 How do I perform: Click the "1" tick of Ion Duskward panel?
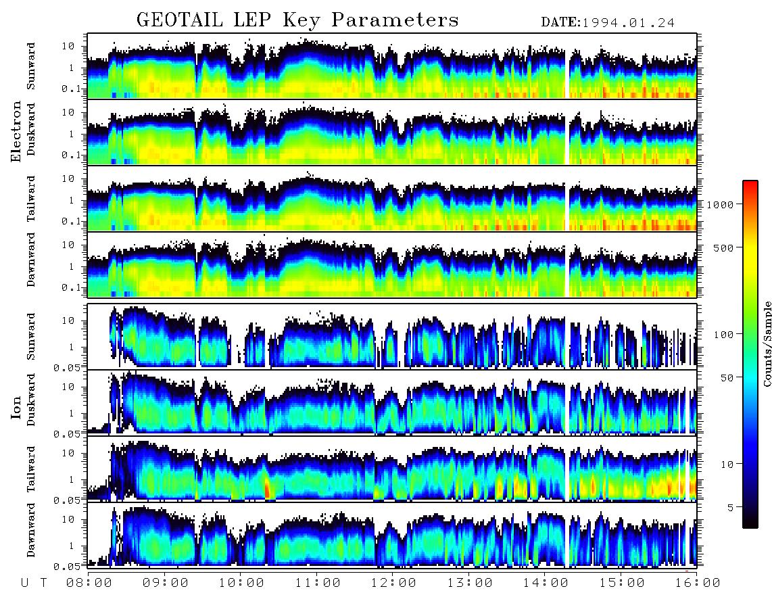72,413
